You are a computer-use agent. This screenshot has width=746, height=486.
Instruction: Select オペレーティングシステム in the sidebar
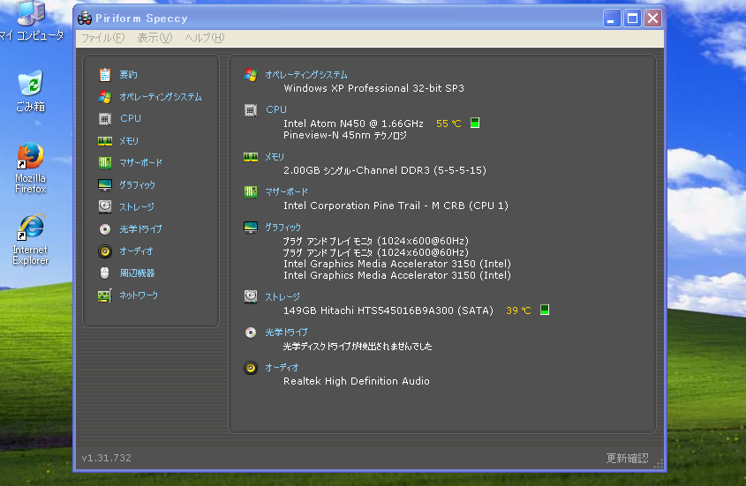coord(161,97)
